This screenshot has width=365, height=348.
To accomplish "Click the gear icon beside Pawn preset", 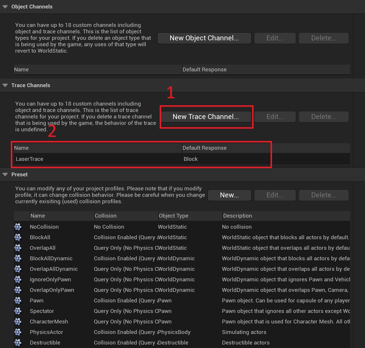I will [x=18, y=300].
